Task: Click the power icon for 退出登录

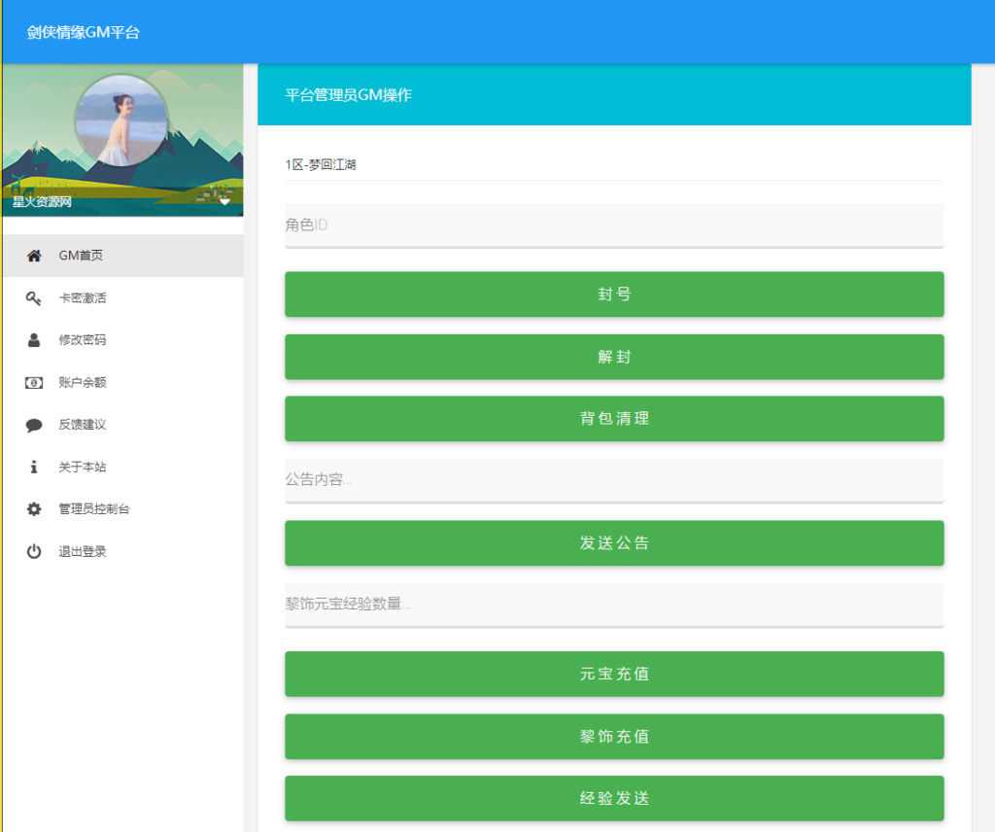Action: point(34,552)
